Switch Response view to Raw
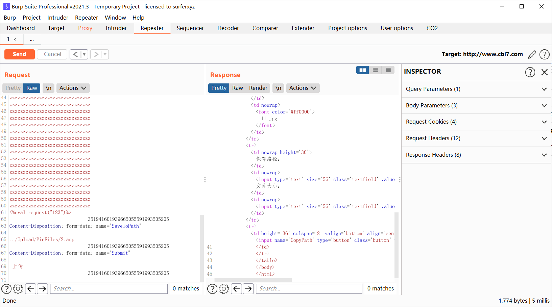This screenshot has width=552, height=307. [238, 88]
